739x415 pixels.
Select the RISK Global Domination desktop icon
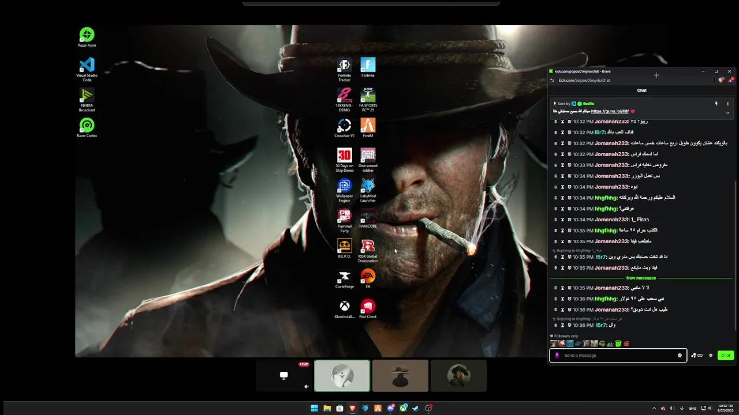coord(368,251)
